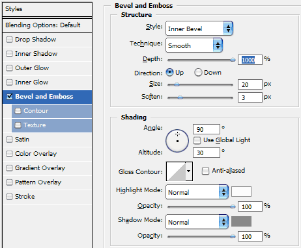Click the Altitude value input field

tap(207, 153)
